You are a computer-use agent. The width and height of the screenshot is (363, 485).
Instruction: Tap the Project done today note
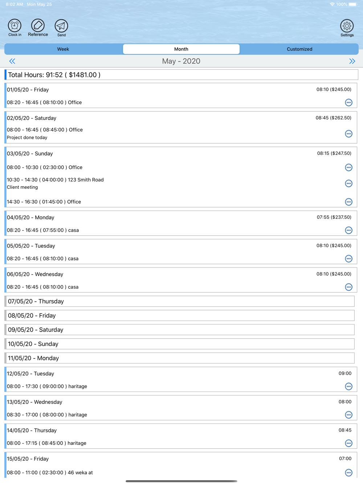click(x=27, y=137)
